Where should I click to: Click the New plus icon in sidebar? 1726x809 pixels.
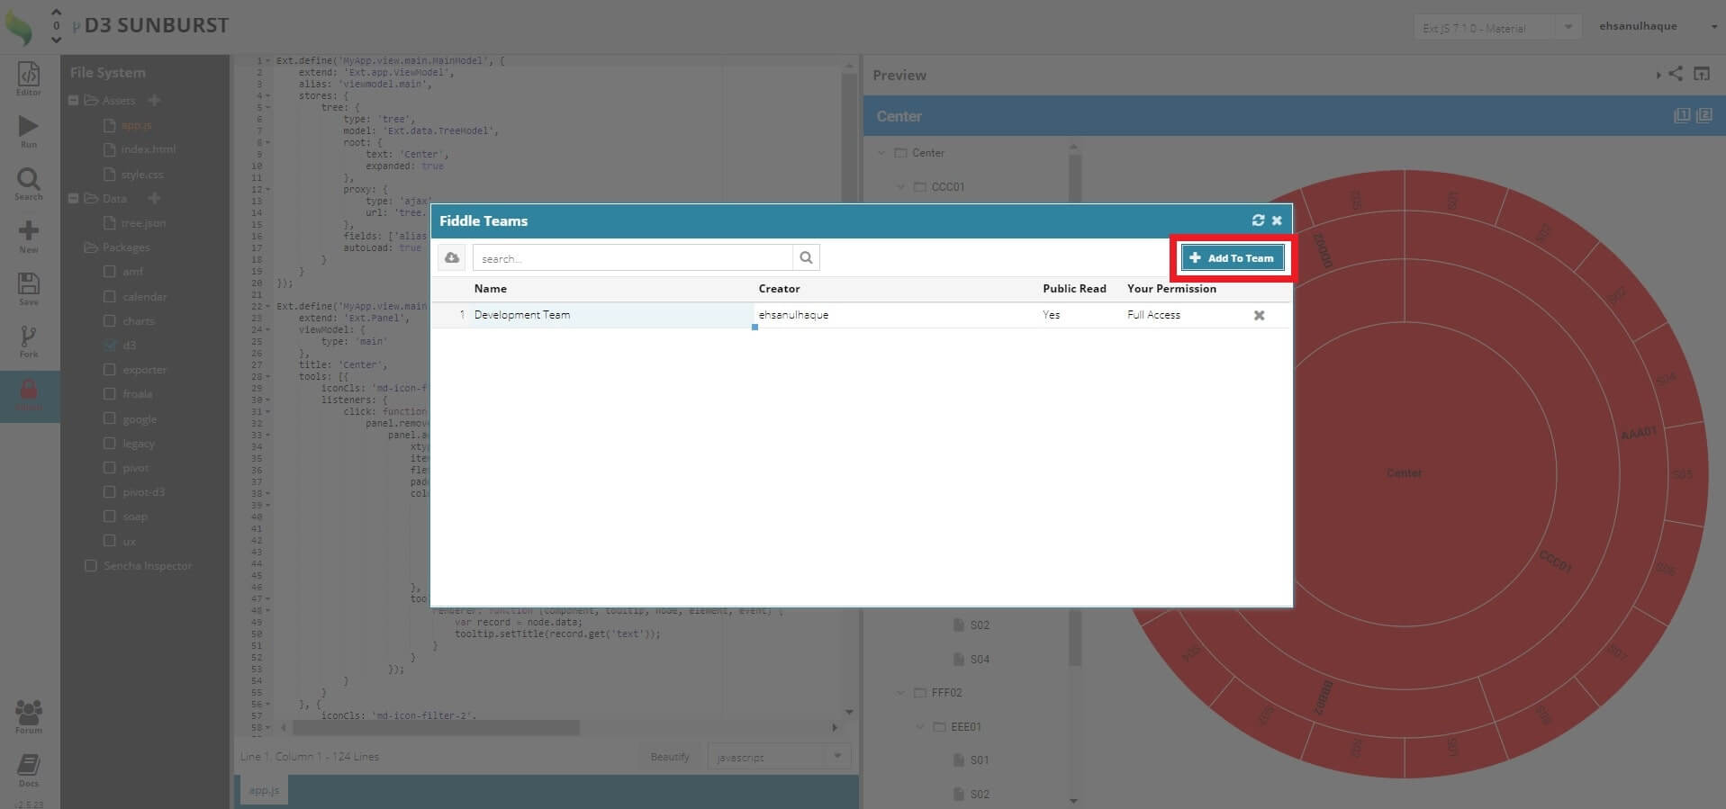29,236
